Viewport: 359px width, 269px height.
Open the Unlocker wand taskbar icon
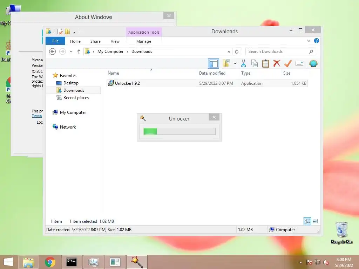tap(137, 262)
